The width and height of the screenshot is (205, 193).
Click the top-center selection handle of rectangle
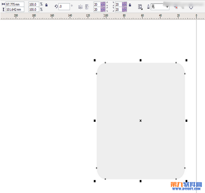140,60
